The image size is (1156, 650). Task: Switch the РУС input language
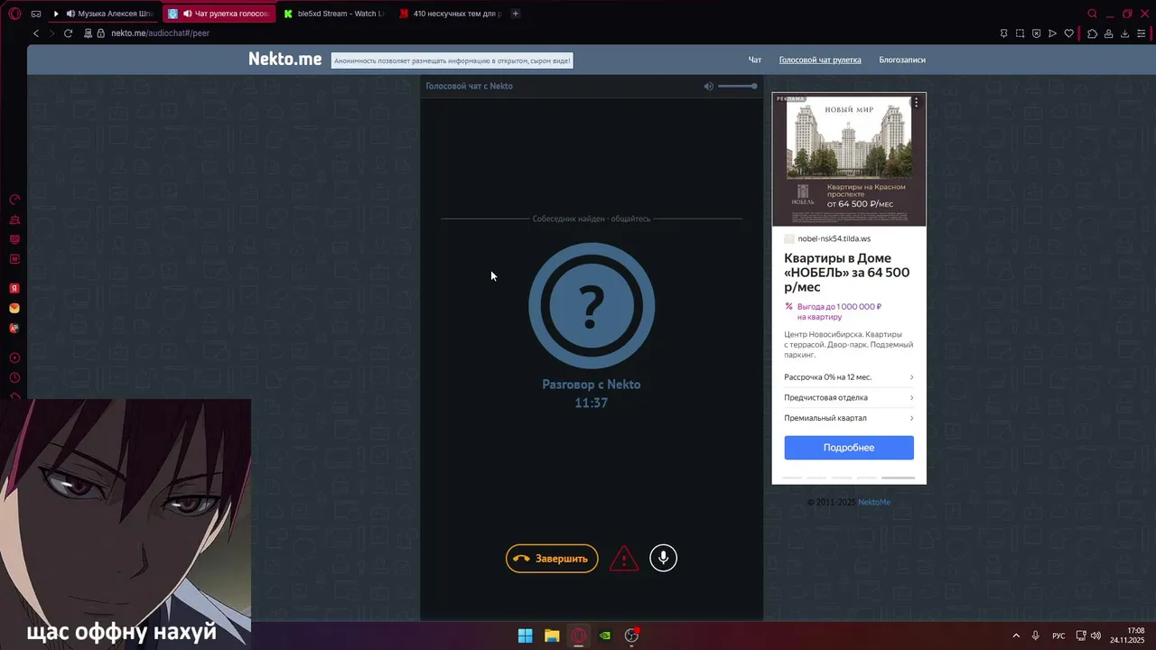pos(1058,636)
